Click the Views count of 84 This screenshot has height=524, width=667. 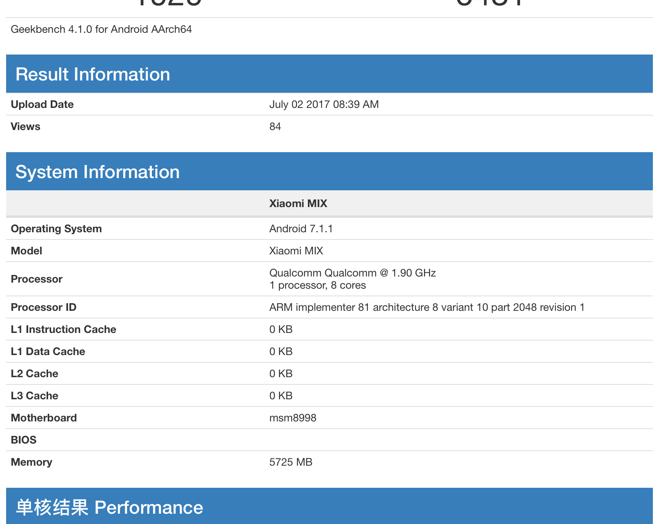click(x=275, y=127)
